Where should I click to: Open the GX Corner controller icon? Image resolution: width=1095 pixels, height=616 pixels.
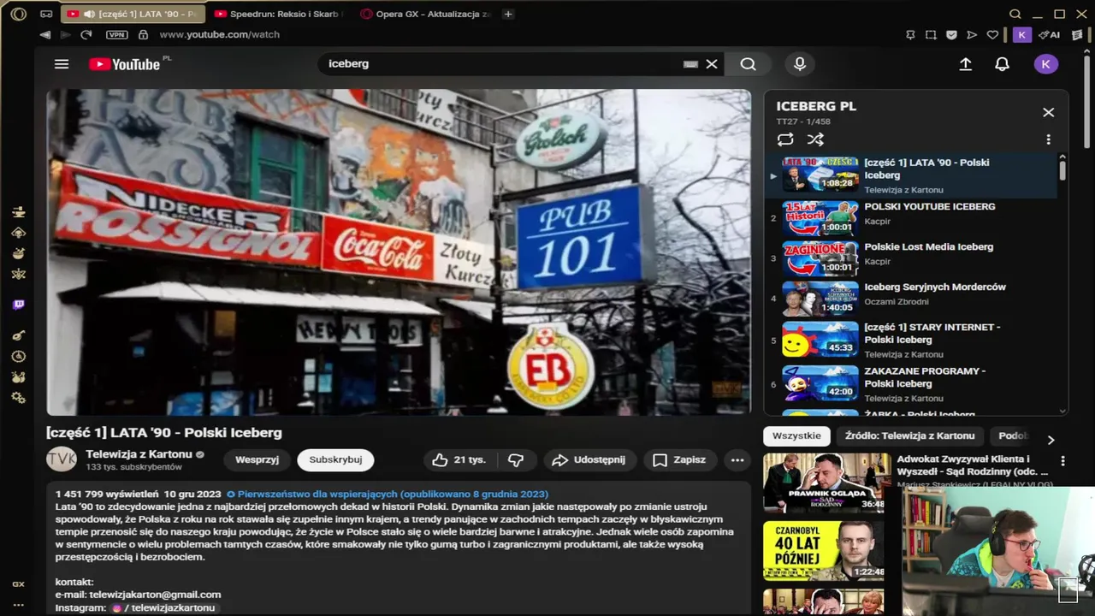point(46,15)
